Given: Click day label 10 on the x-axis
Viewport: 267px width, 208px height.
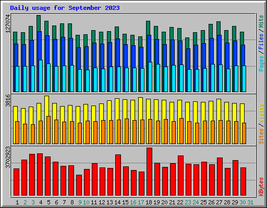Looking at the screenshot, I should click(x=86, y=202).
